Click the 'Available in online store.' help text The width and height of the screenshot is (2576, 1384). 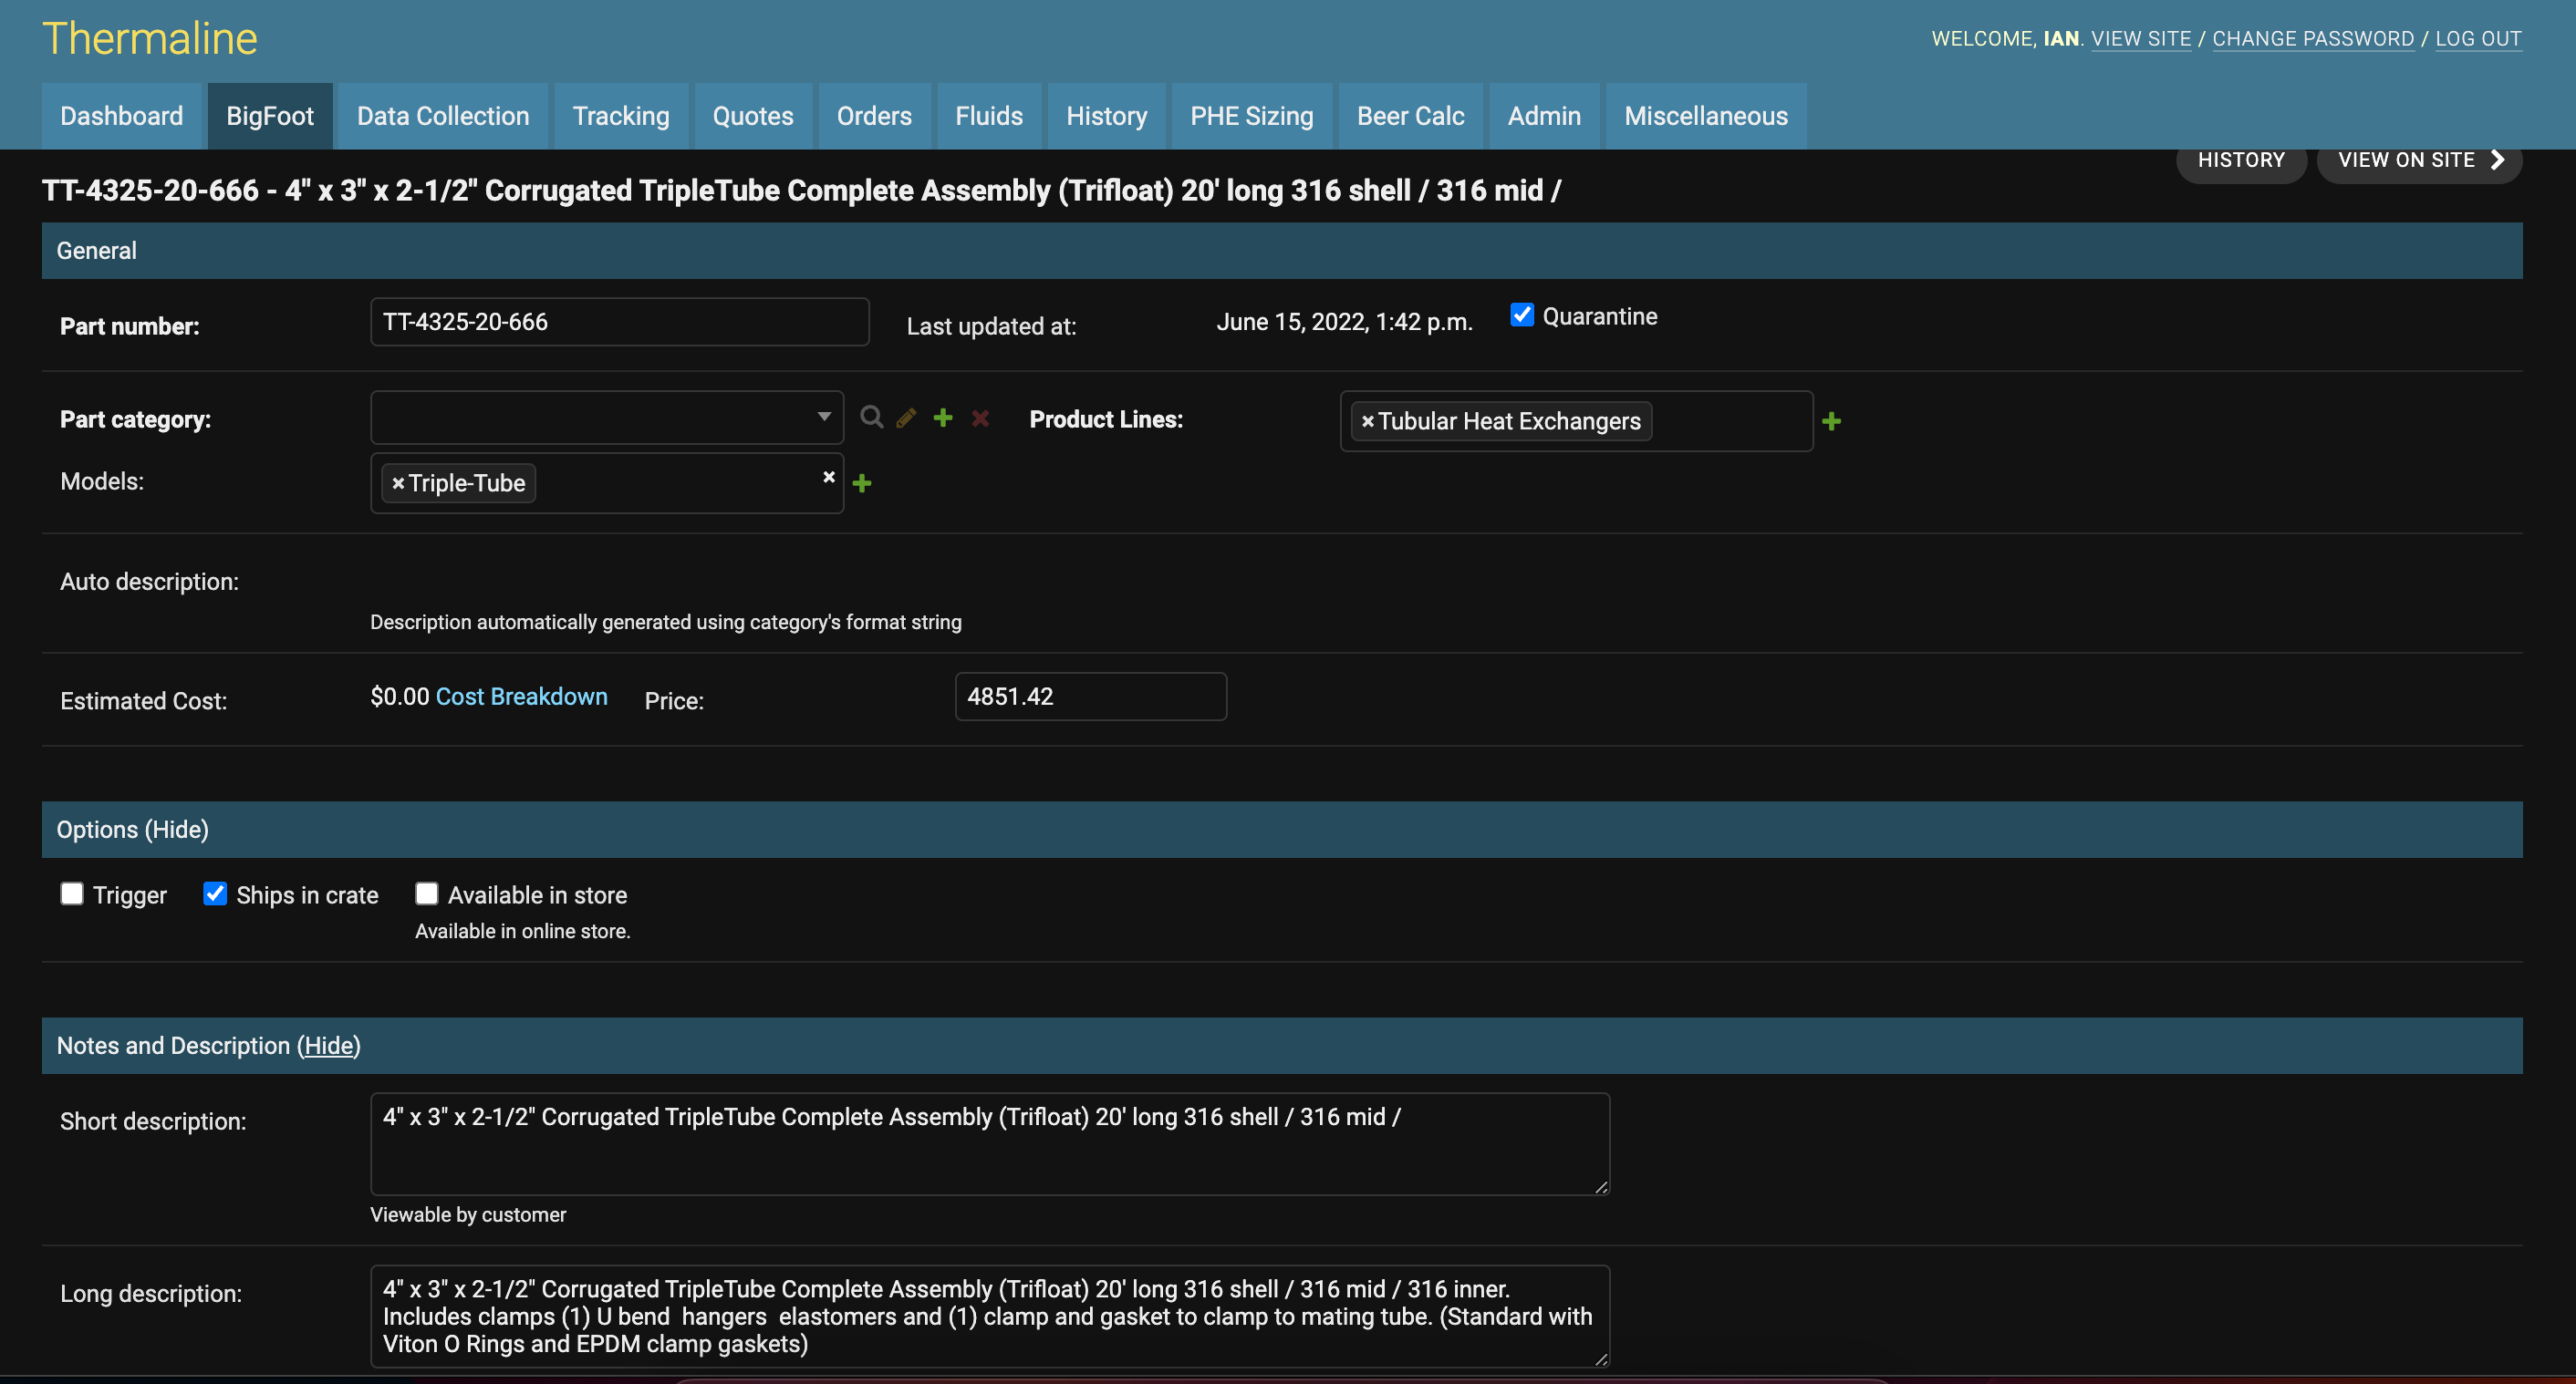point(523,931)
